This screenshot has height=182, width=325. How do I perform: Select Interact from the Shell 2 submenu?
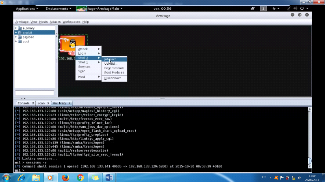click(110, 59)
